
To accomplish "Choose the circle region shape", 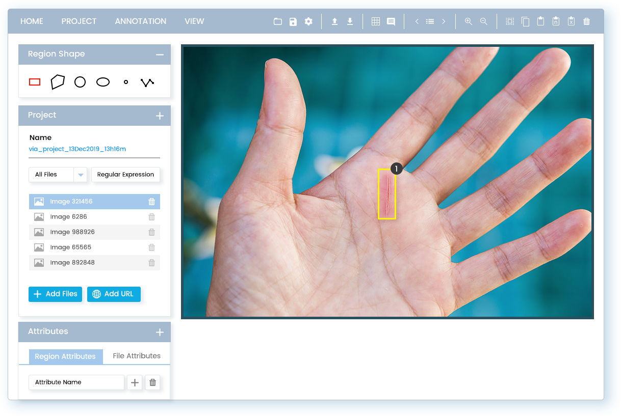I will pyautogui.click(x=80, y=82).
